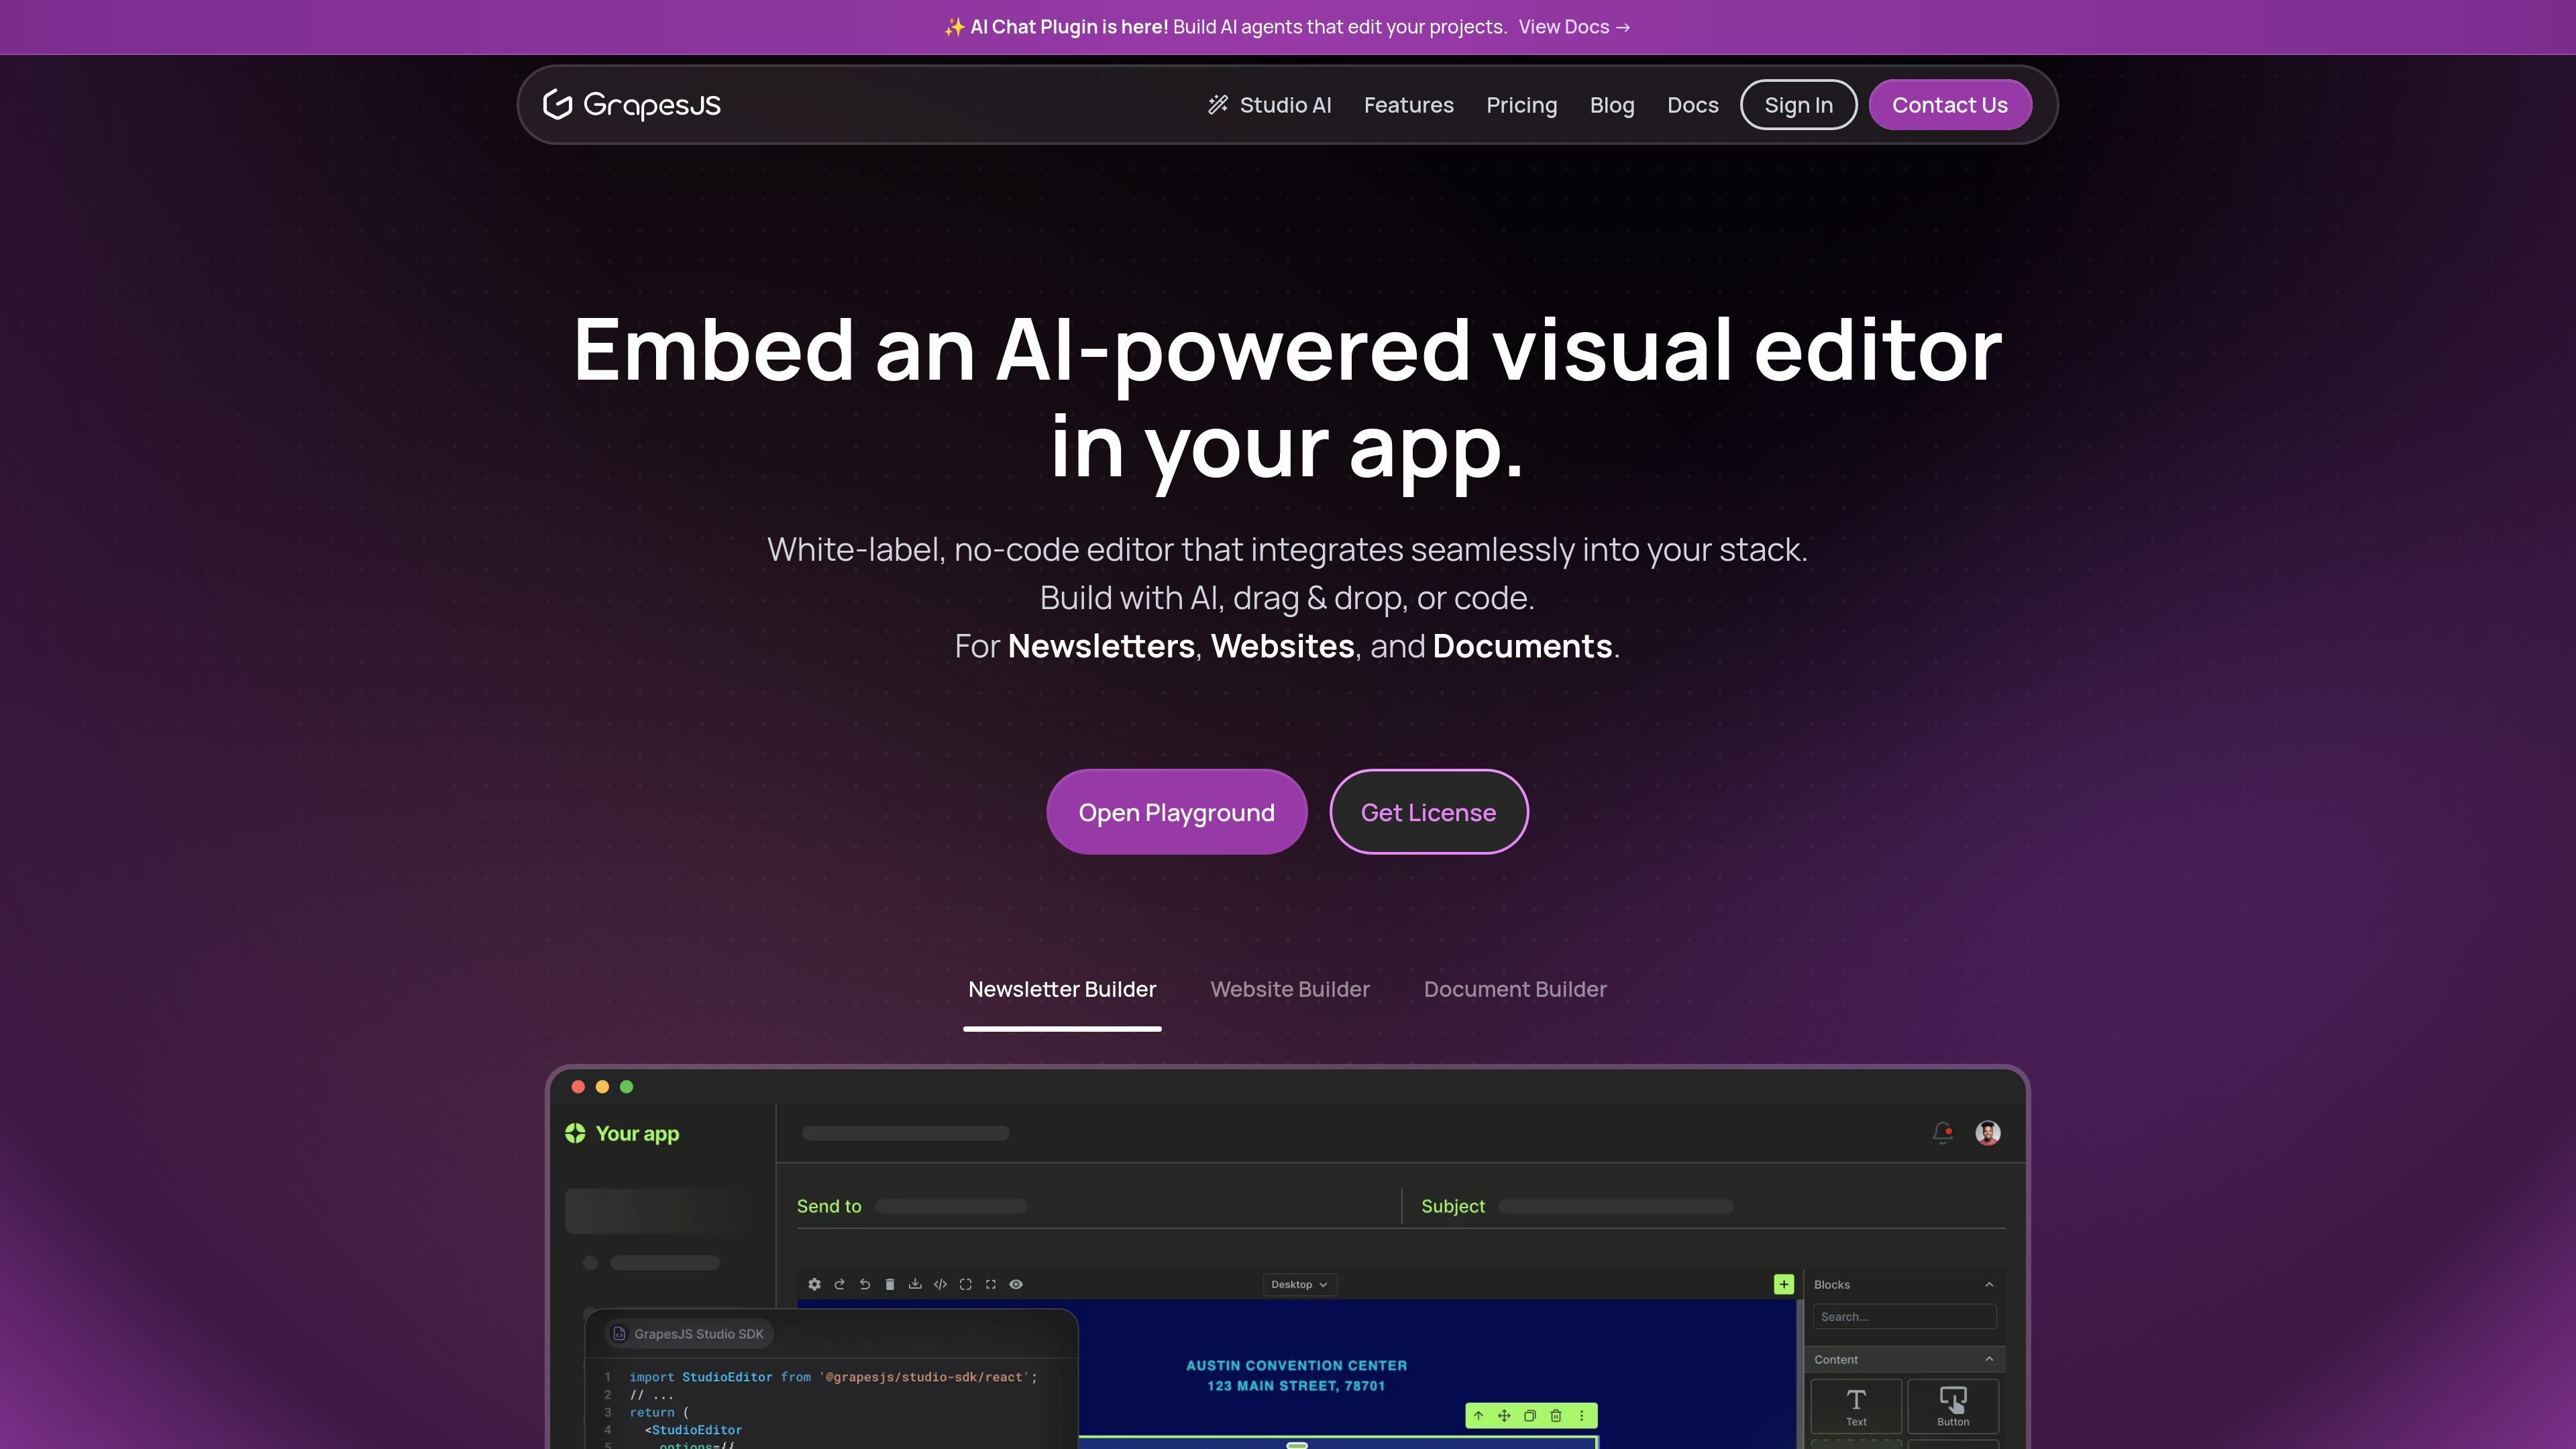Open the editor settings gear icon
The height and width of the screenshot is (1449, 2576).
(x=814, y=1284)
